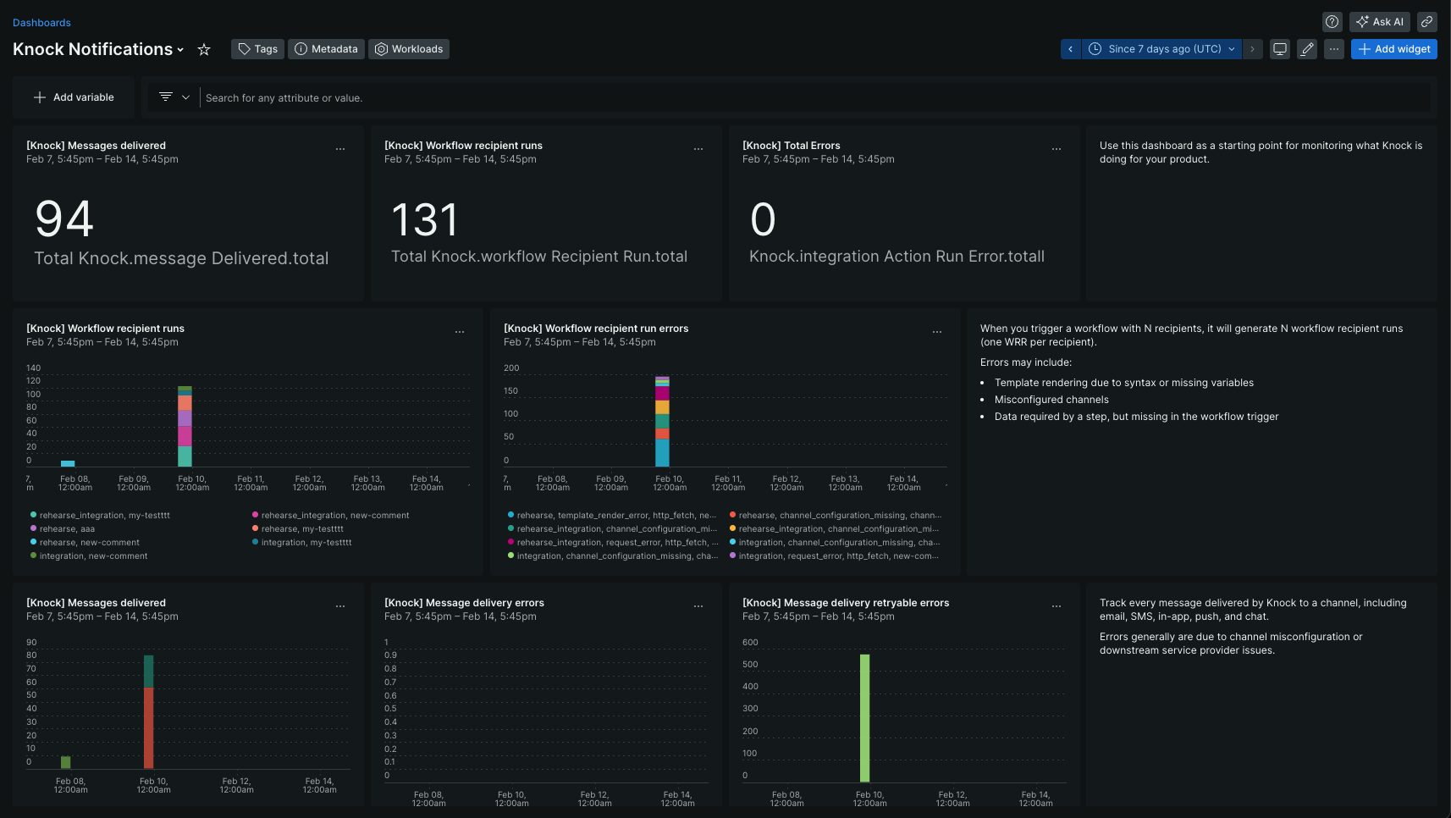
Task: Click the [Knock] Total Errors title
Action: coord(791,146)
